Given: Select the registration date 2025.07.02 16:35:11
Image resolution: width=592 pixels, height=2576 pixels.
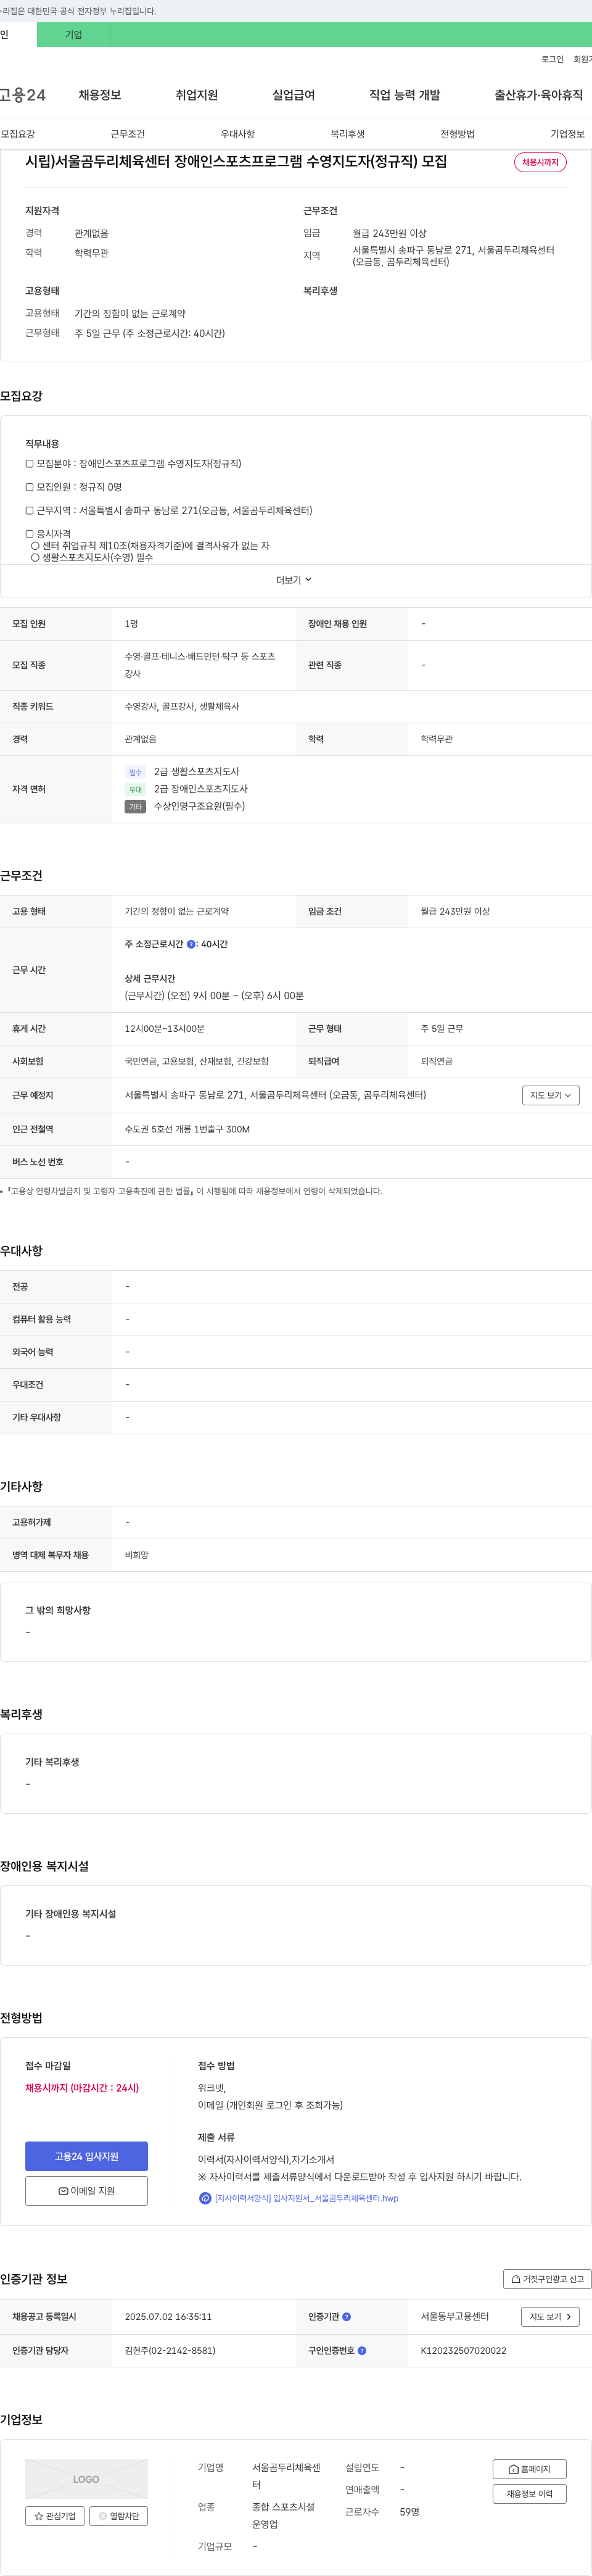Looking at the screenshot, I should [x=168, y=2316].
